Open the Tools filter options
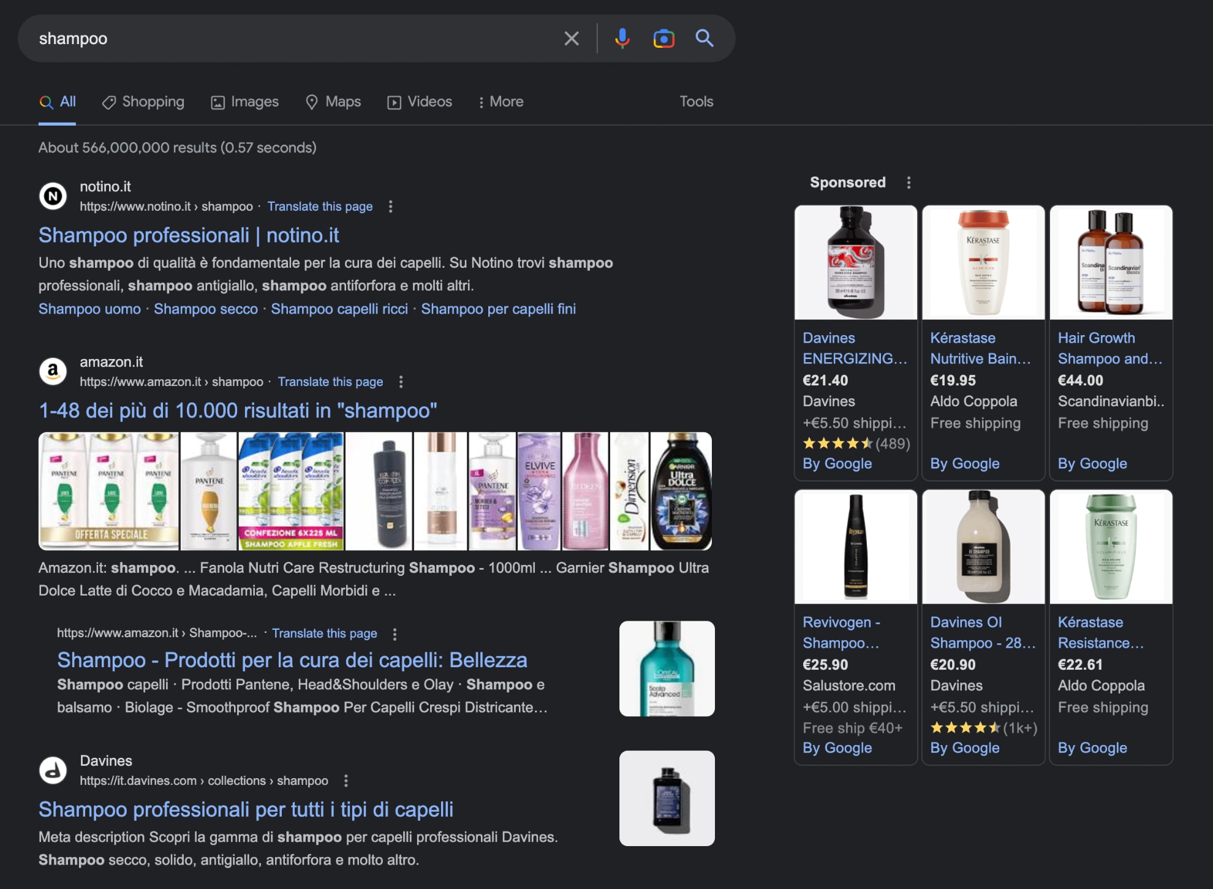The height and width of the screenshot is (889, 1213). (696, 102)
